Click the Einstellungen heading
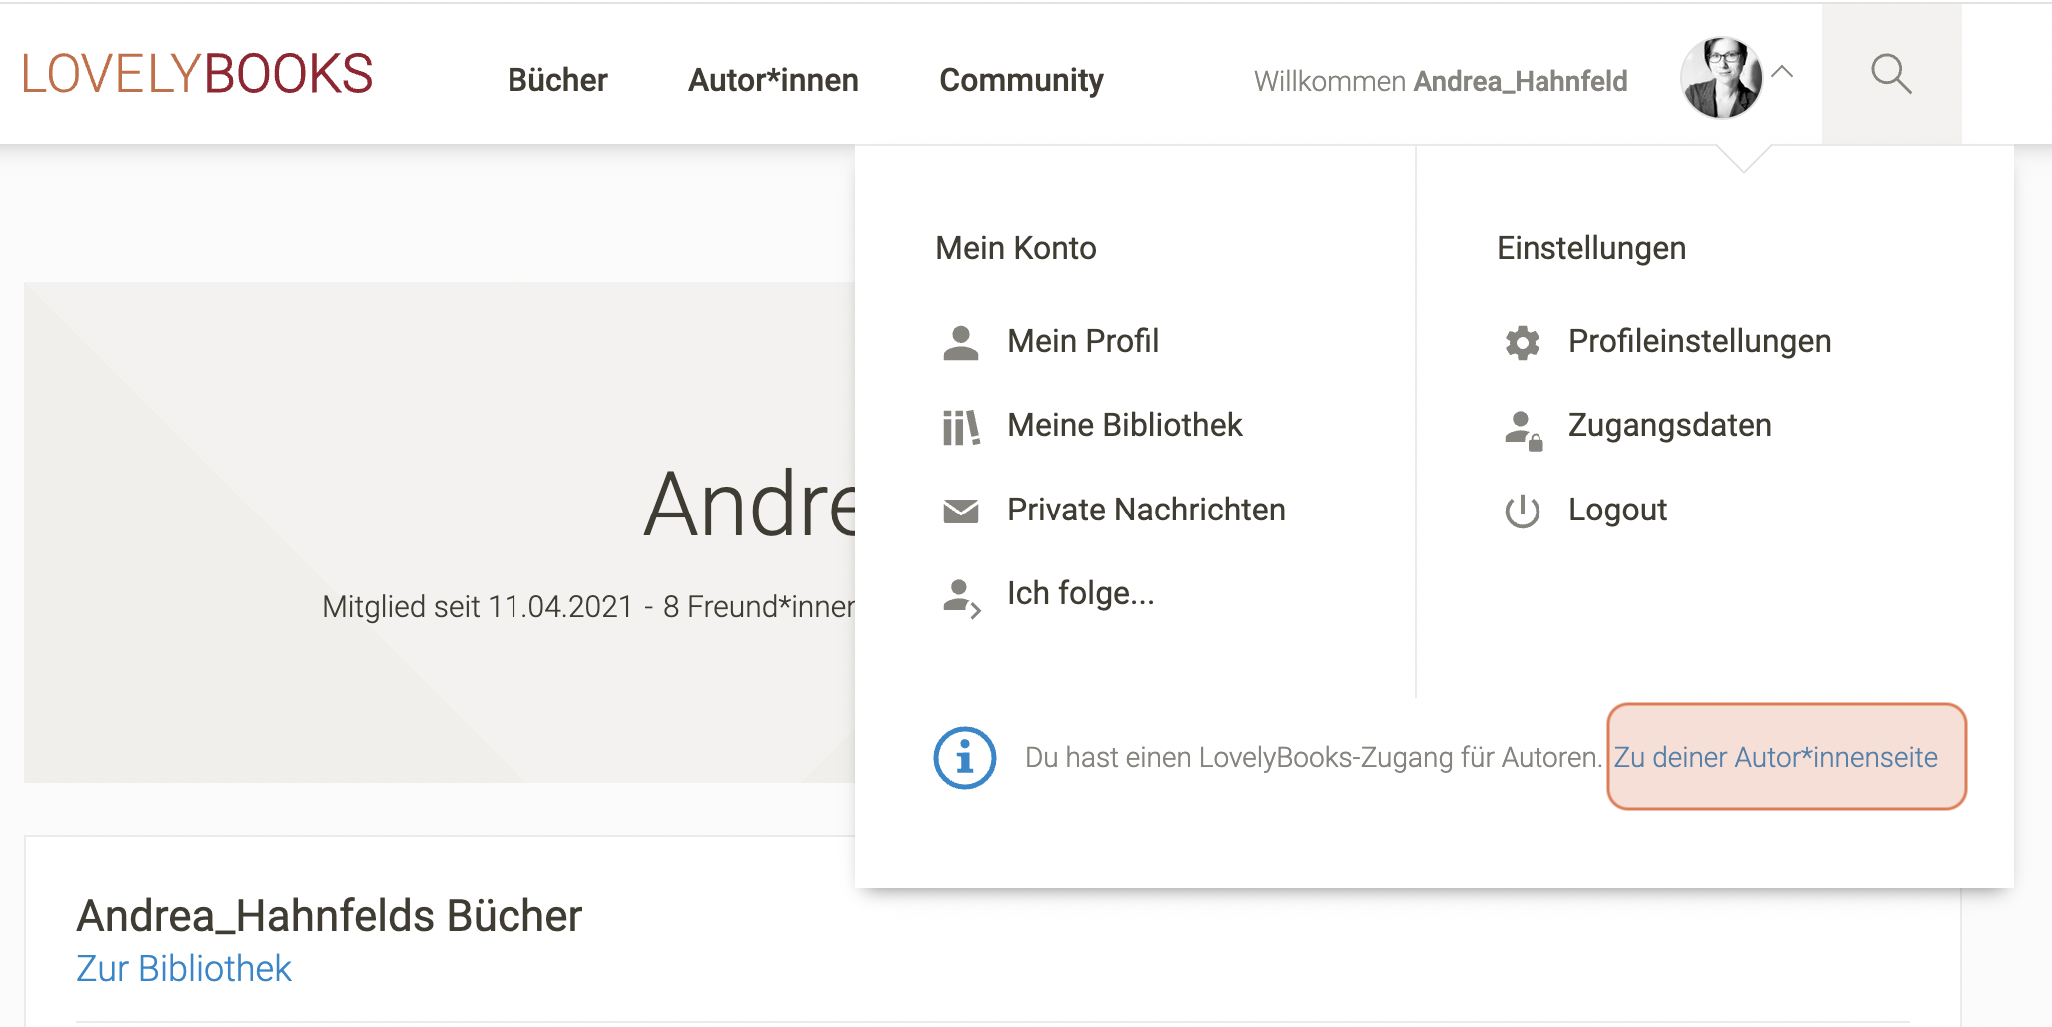This screenshot has height=1027, width=2052. pos(1591,248)
